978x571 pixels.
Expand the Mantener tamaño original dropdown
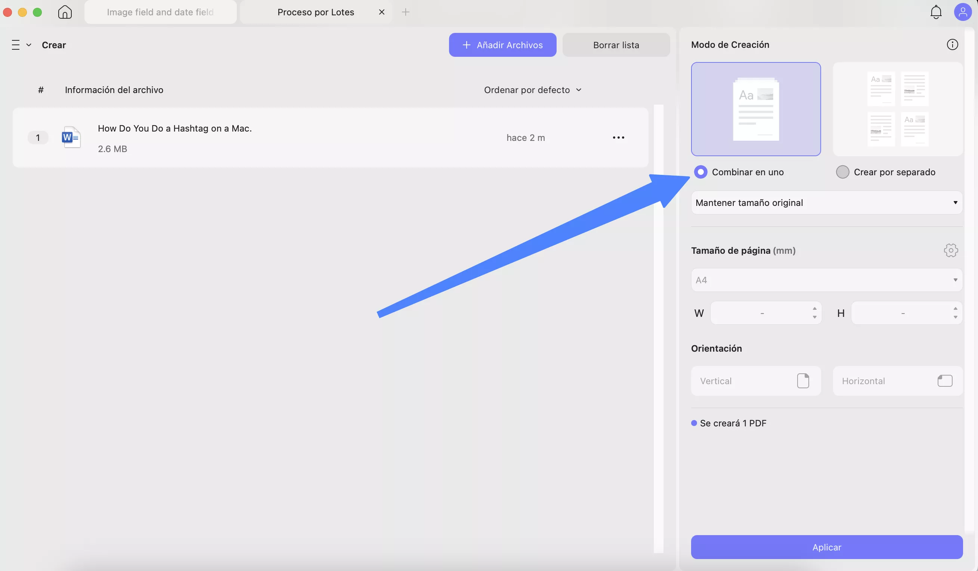point(826,203)
